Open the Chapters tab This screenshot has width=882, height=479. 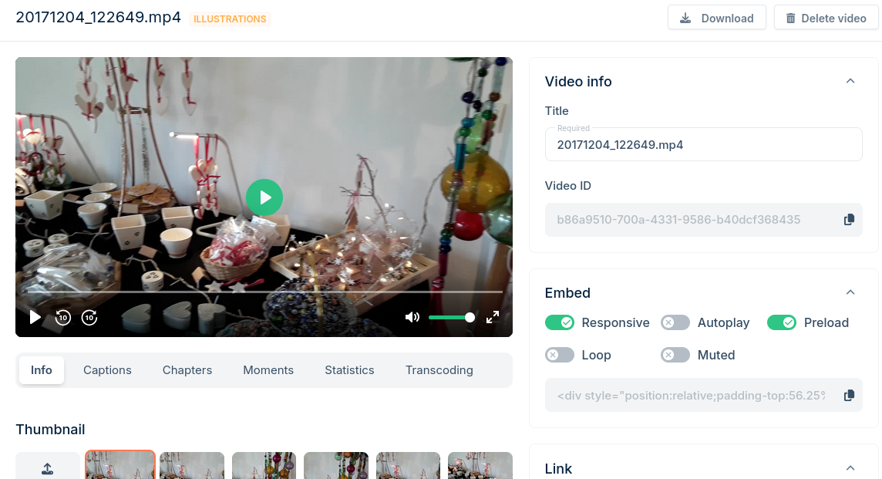click(187, 370)
